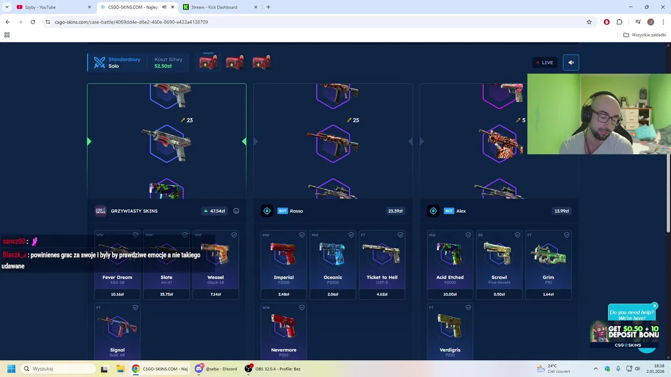Viewport: 671px width, 377px height.
Task: Click the LIVE indicator badge
Action: 545,62
